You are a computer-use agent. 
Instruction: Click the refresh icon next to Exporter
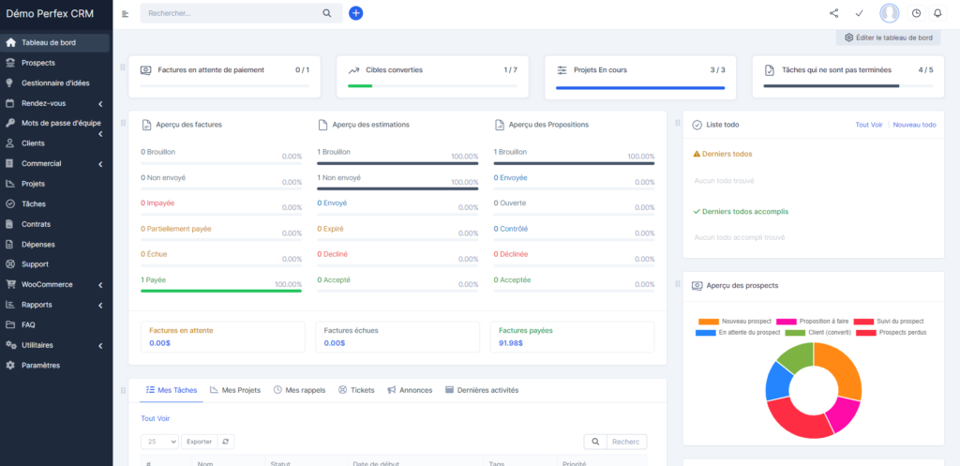(225, 442)
